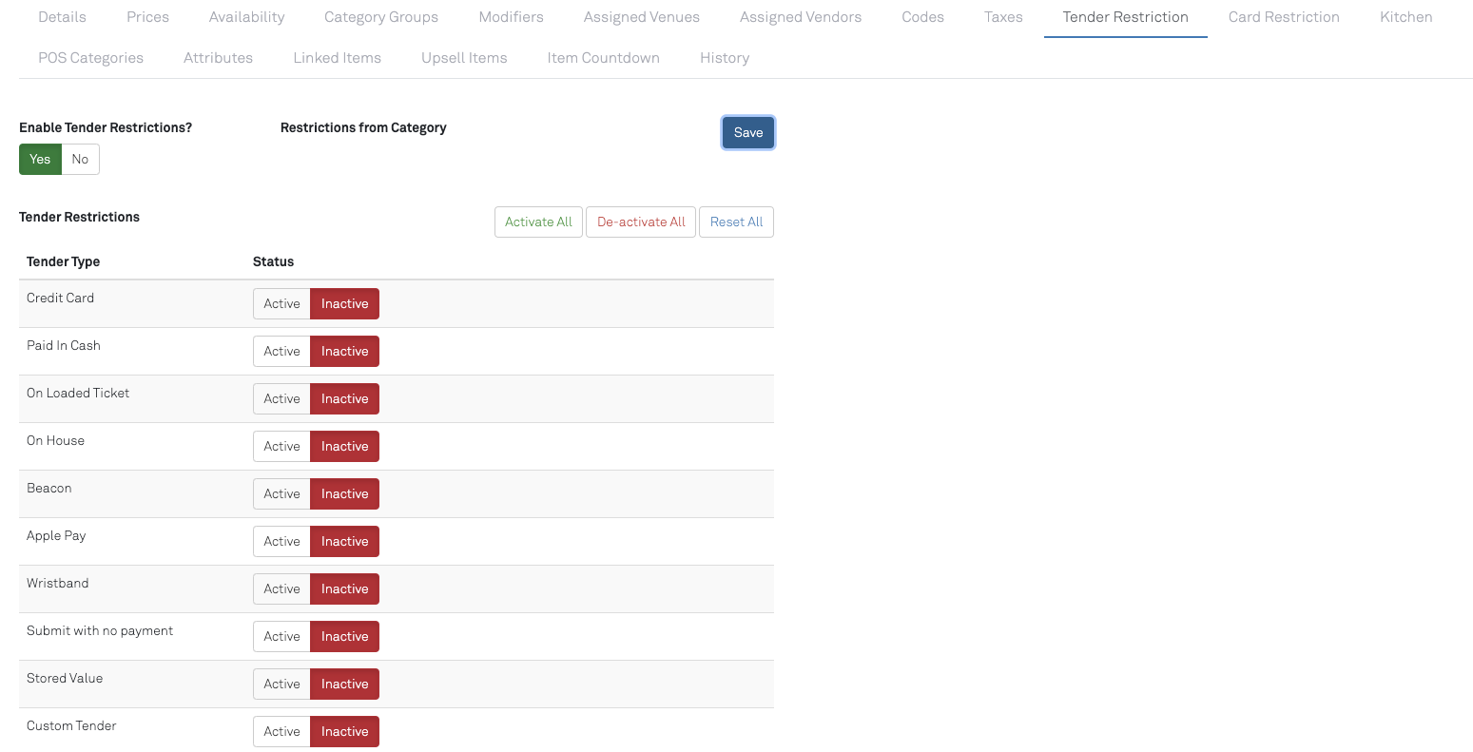1473x752 pixels.
Task: Set Credit Card tender to Active
Action: [x=281, y=304]
